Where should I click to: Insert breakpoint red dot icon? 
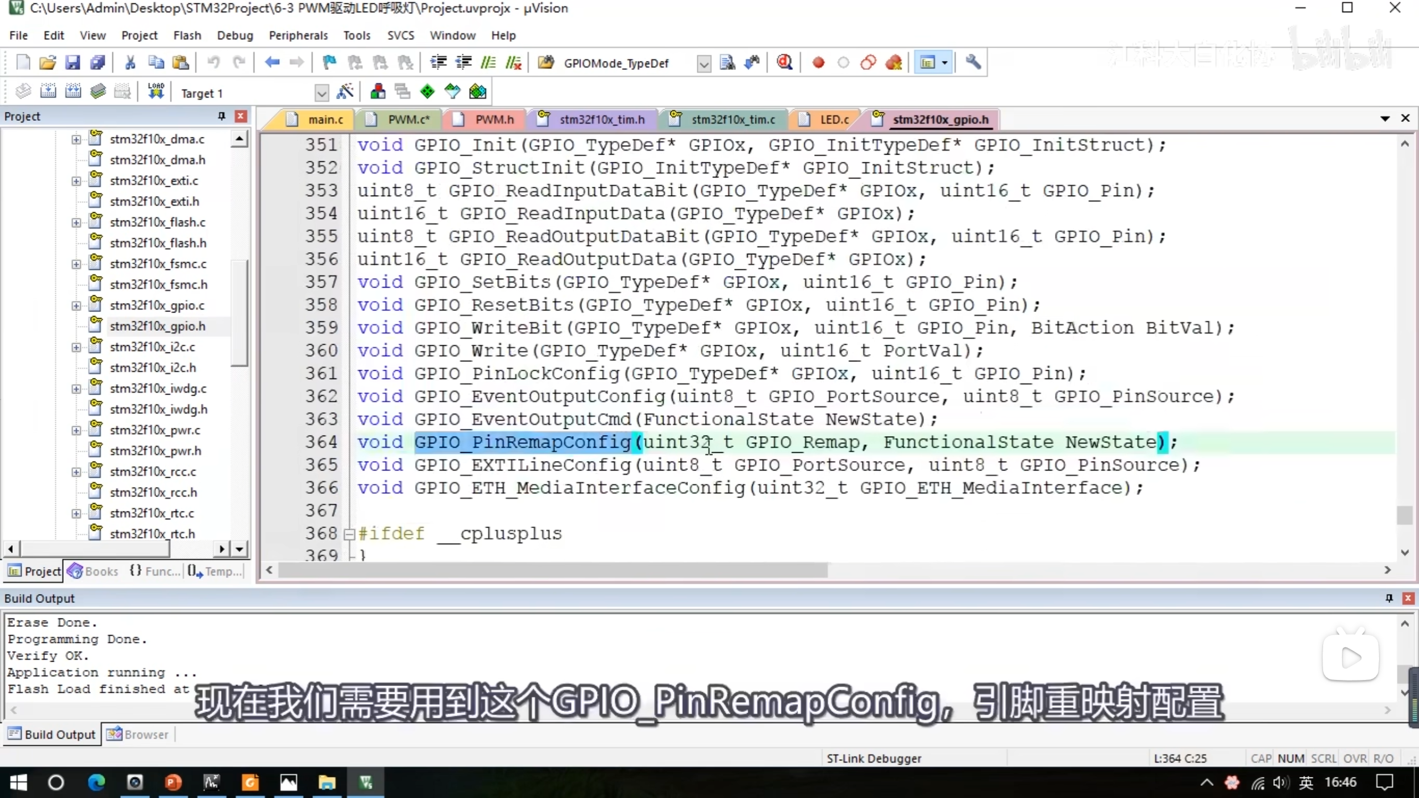[x=818, y=63]
